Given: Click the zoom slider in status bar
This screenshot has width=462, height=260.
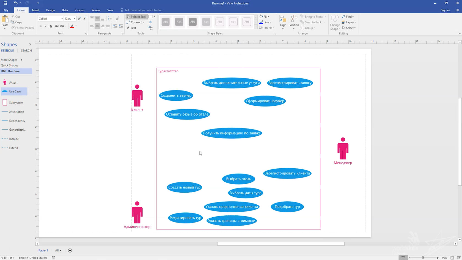Looking at the screenshot, I should click(x=423, y=258).
